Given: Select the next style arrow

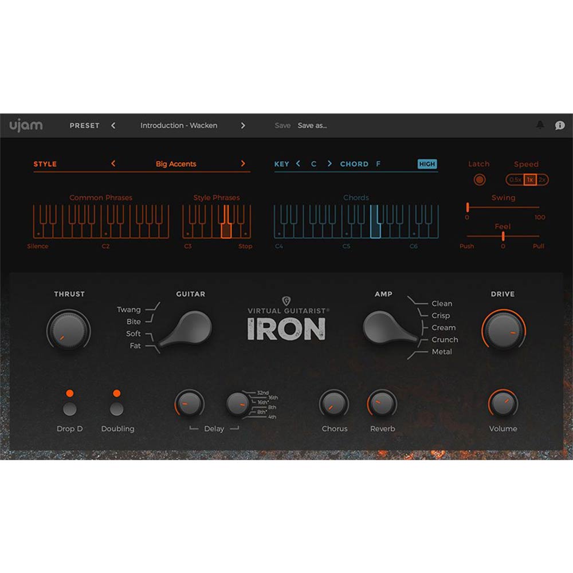Looking at the screenshot, I should 243,163.
